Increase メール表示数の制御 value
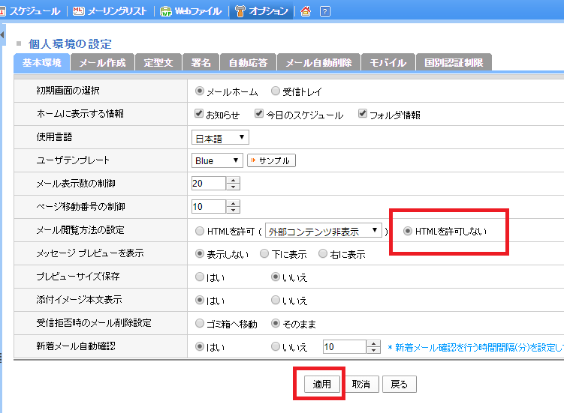This screenshot has width=564, height=413. [233, 181]
